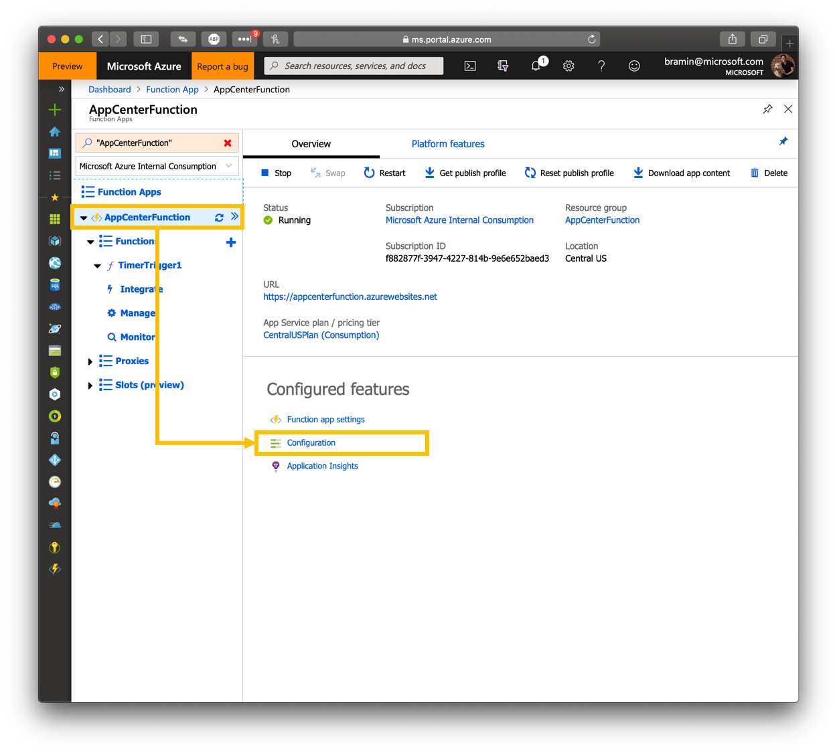Open the Help question mark
This screenshot has height=753, width=837.
(x=601, y=66)
